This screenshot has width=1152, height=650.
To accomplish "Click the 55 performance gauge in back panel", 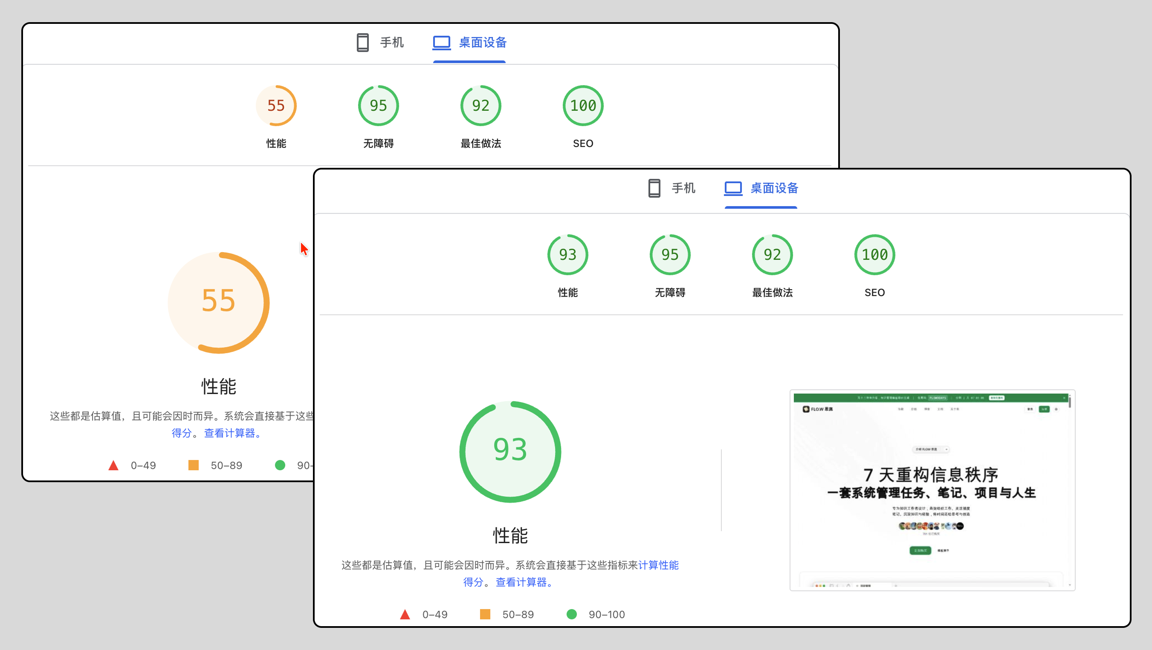I will [276, 106].
